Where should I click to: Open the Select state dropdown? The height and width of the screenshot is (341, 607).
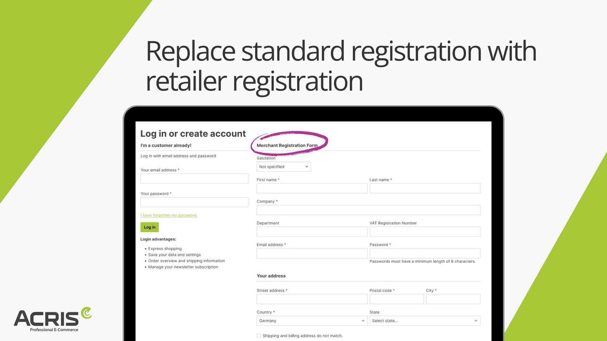425,321
